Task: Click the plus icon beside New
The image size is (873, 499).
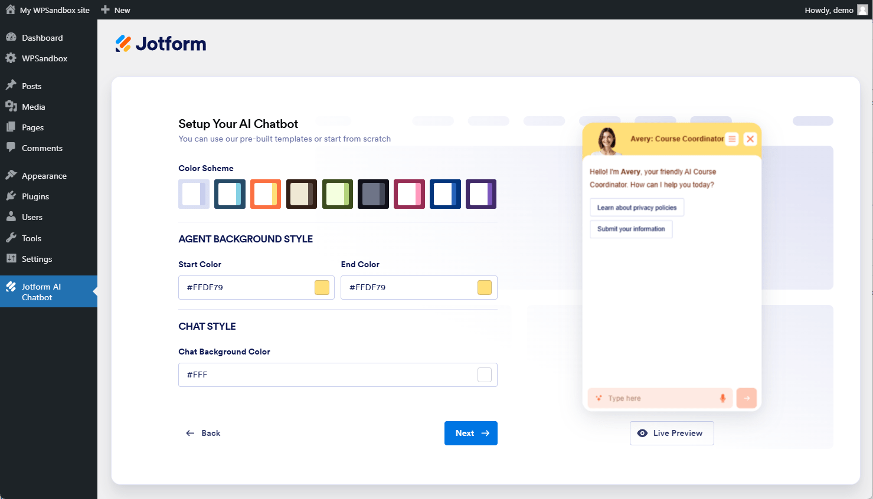Action: pyautogui.click(x=105, y=9)
